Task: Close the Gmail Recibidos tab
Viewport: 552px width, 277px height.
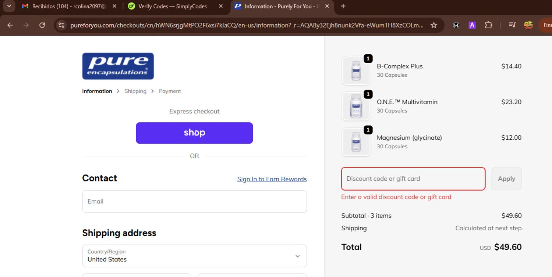Action: 114,6
